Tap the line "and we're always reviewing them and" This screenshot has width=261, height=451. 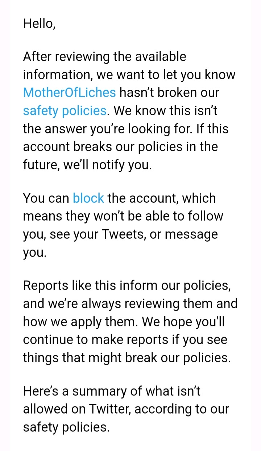pyautogui.click(x=130, y=303)
